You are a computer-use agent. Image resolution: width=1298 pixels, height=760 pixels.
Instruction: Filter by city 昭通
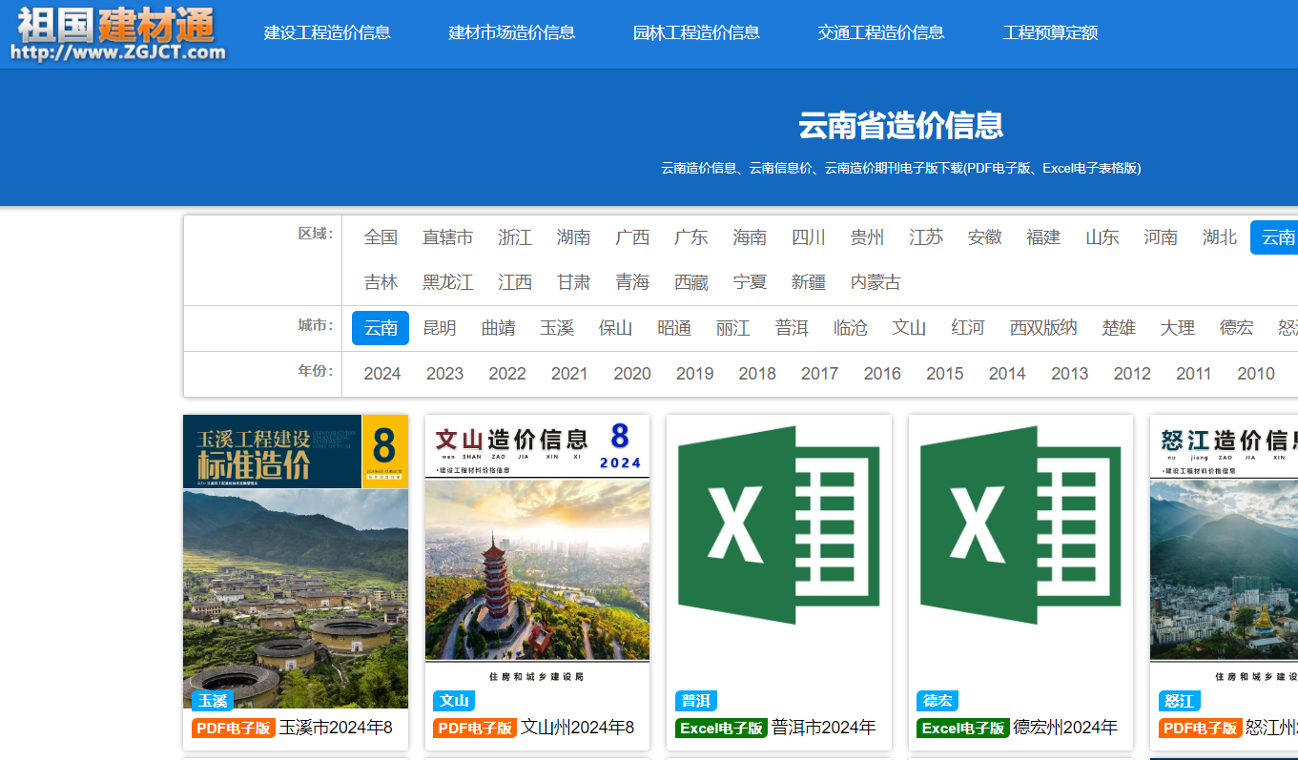click(x=674, y=328)
